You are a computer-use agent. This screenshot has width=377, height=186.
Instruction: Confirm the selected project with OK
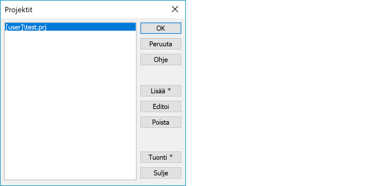(161, 28)
